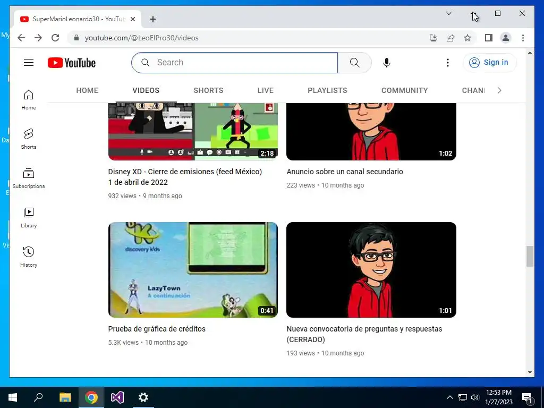Go forward with the browser forward arrow

click(x=38, y=38)
